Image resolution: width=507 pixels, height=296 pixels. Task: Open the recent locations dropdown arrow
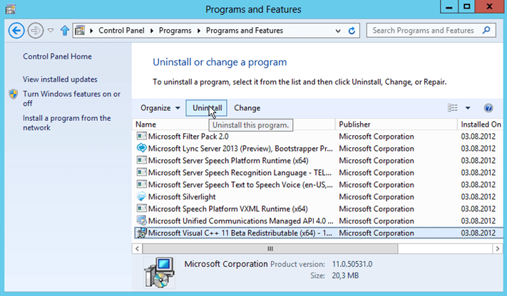coord(51,31)
